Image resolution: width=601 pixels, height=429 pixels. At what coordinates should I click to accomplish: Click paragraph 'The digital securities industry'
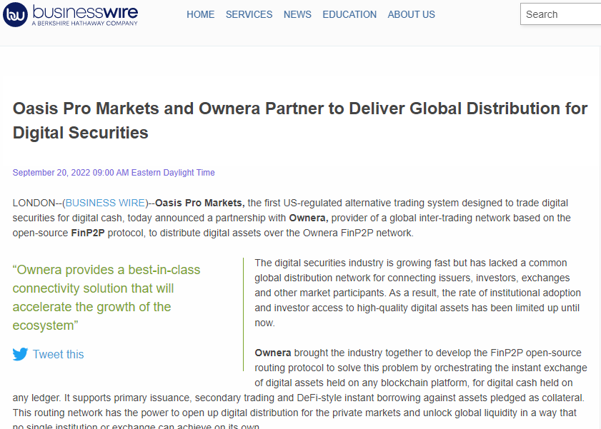tap(418, 293)
